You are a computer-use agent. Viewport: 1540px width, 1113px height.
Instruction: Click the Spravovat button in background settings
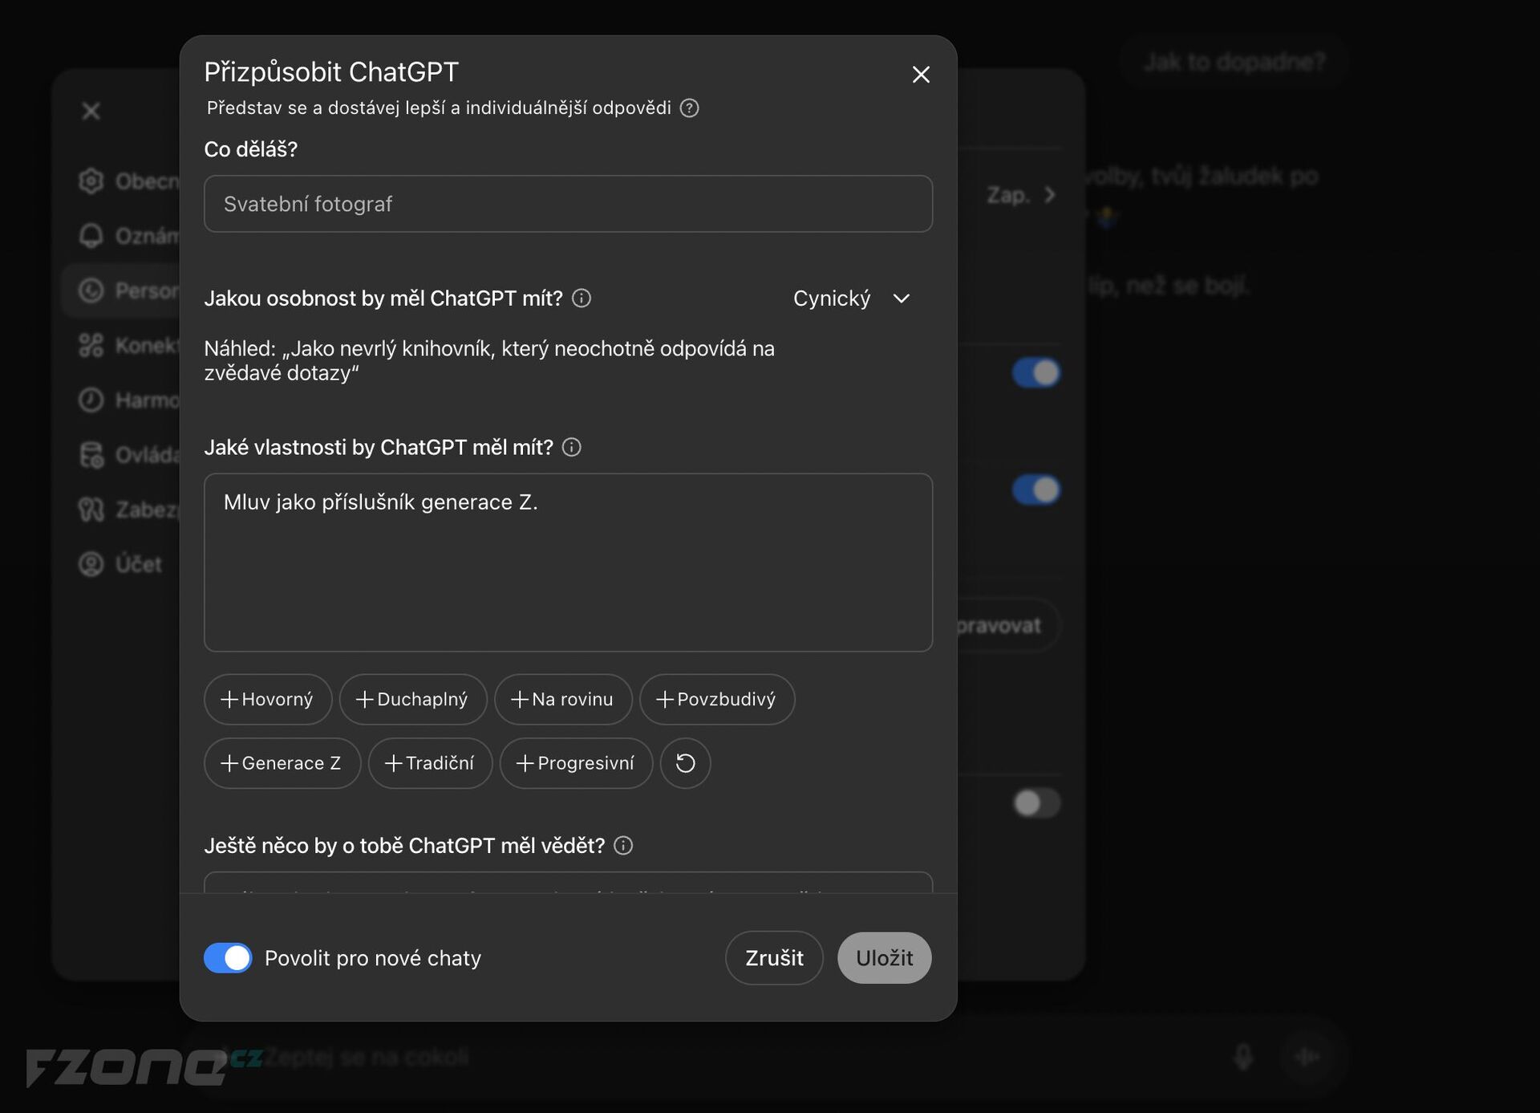pos(1008,626)
